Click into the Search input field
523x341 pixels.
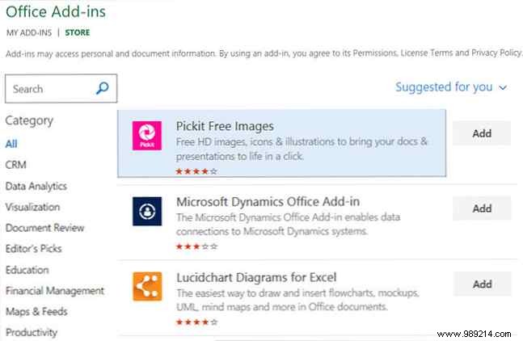tap(61, 89)
